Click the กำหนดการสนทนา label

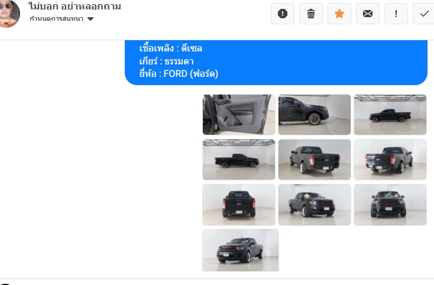pos(56,18)
